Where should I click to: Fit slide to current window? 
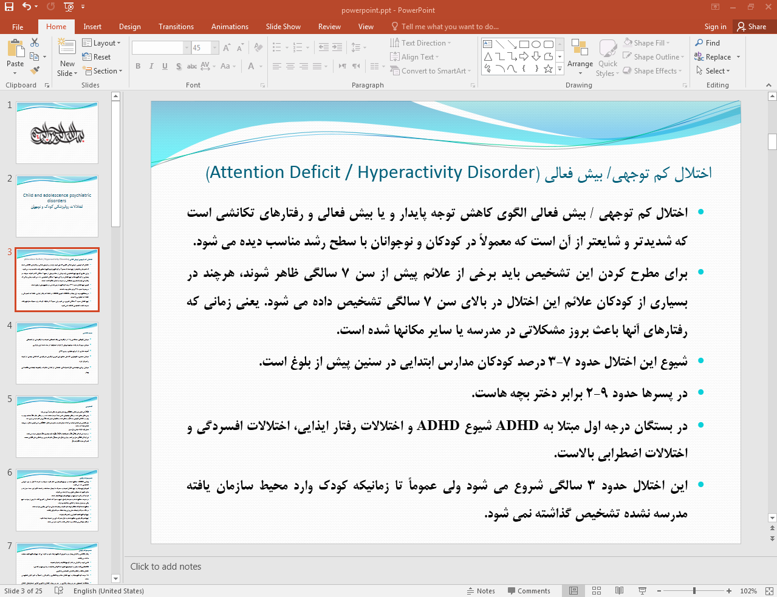click(769, 590)
